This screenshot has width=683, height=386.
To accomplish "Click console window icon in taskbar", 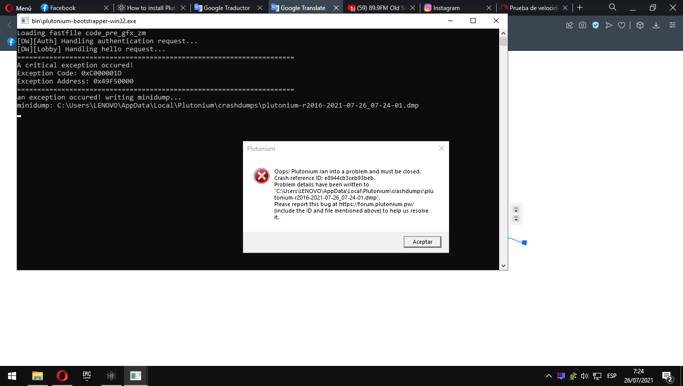I will click(136, 376).
